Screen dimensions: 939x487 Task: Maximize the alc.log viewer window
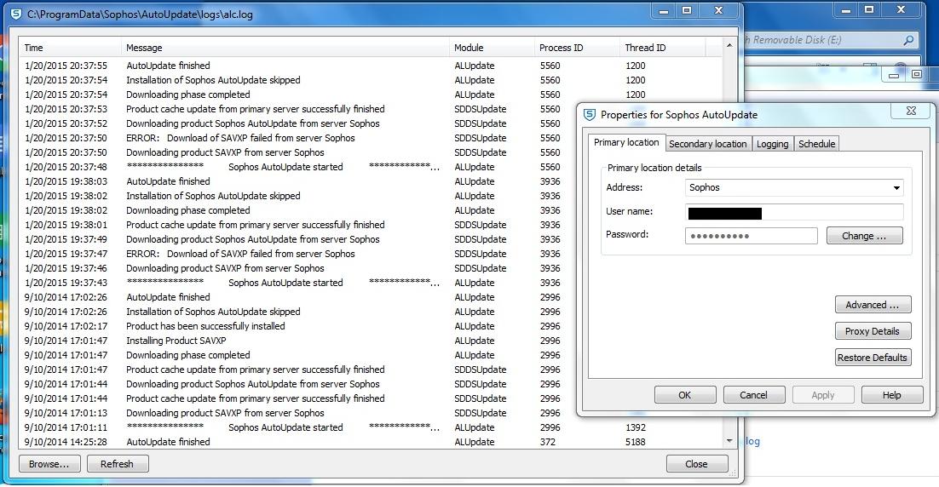coord(687,10)
